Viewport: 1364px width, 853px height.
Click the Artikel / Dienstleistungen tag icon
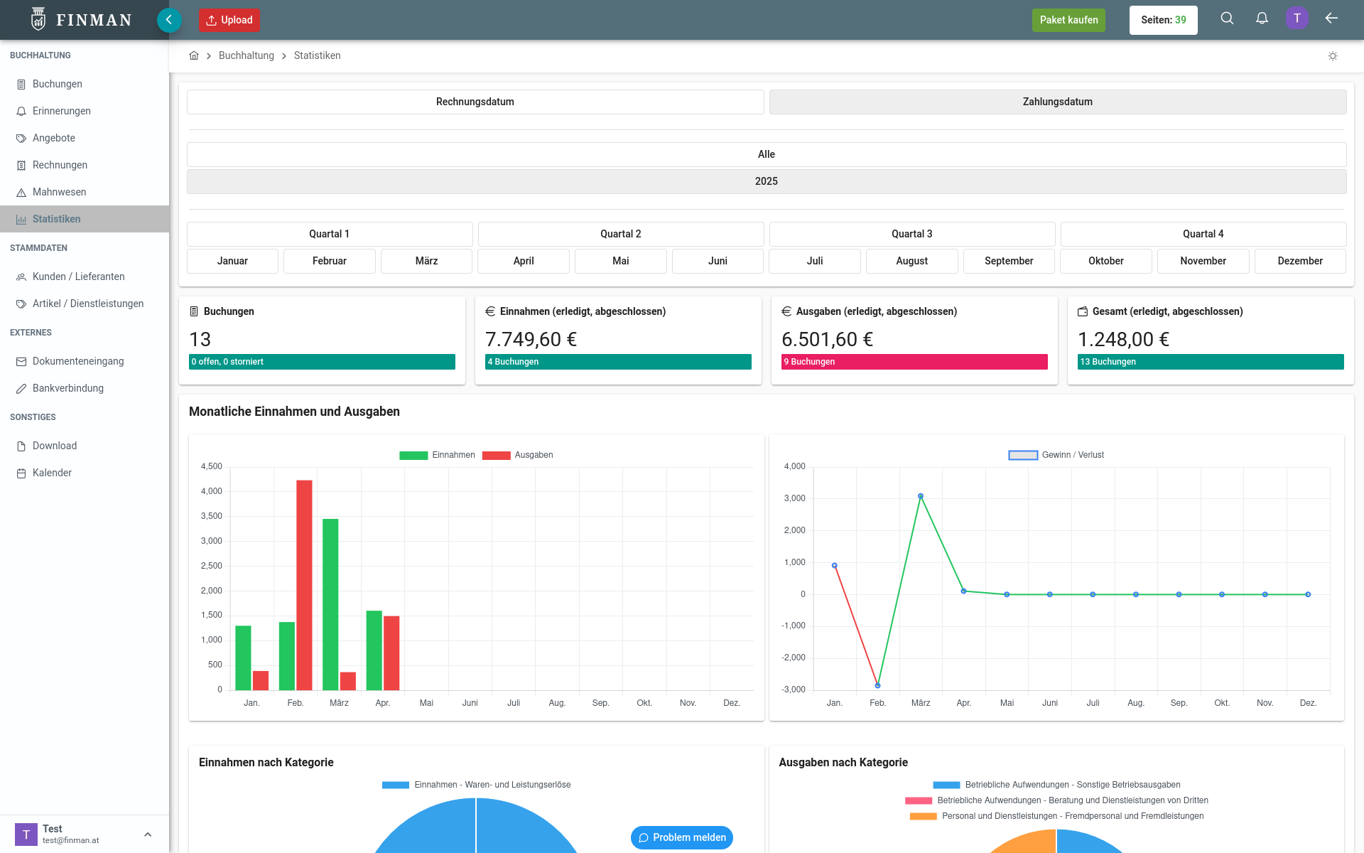point(21,304)
